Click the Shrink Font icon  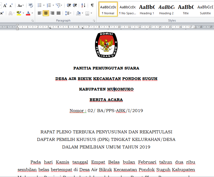(x=11, y=5)
